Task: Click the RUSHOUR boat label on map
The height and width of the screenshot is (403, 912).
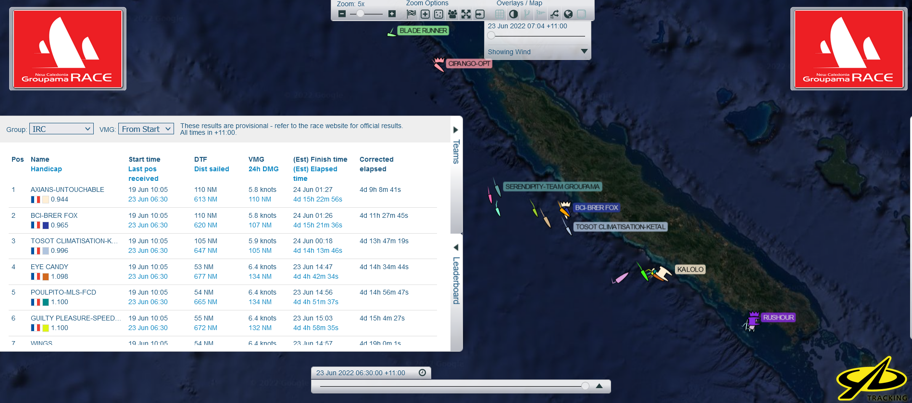Action: click(x=778, y=318)
